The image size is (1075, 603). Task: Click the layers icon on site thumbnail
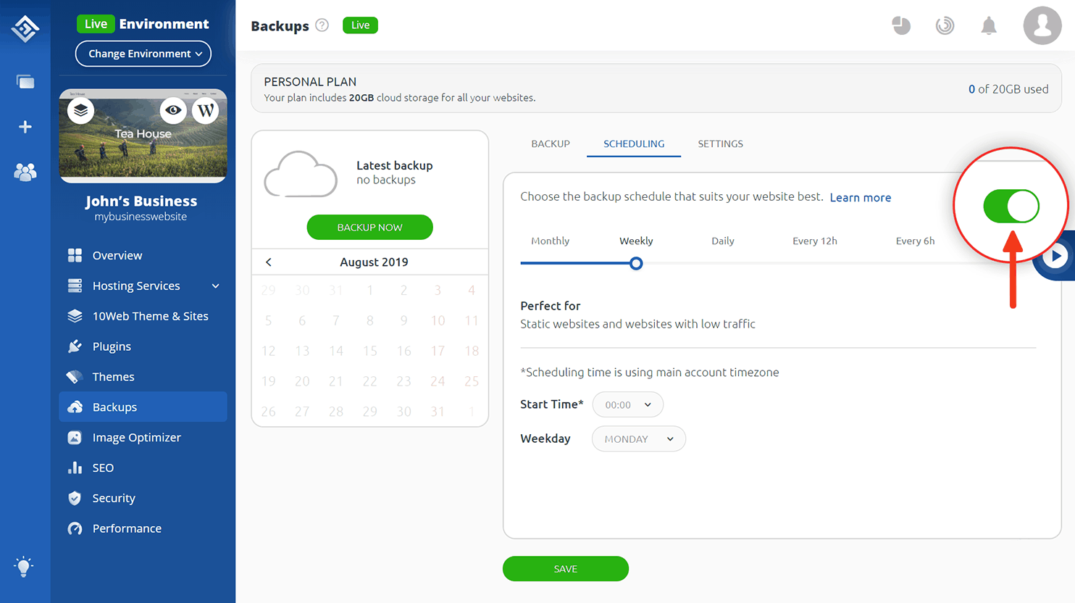click(80, 111)
